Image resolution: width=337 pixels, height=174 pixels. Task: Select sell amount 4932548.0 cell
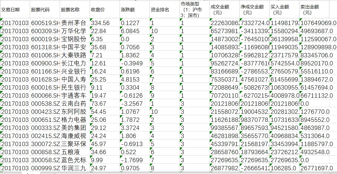314,152
